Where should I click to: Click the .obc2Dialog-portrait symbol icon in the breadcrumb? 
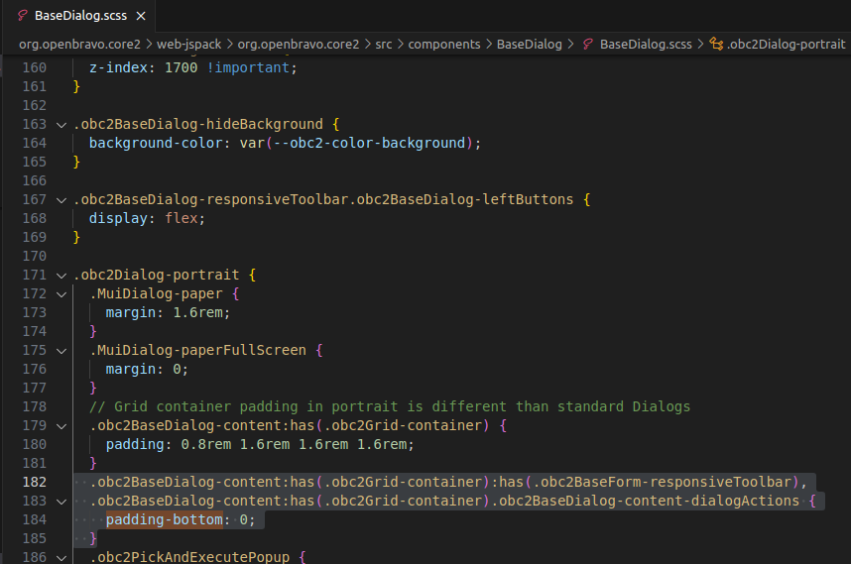point(716,45)
